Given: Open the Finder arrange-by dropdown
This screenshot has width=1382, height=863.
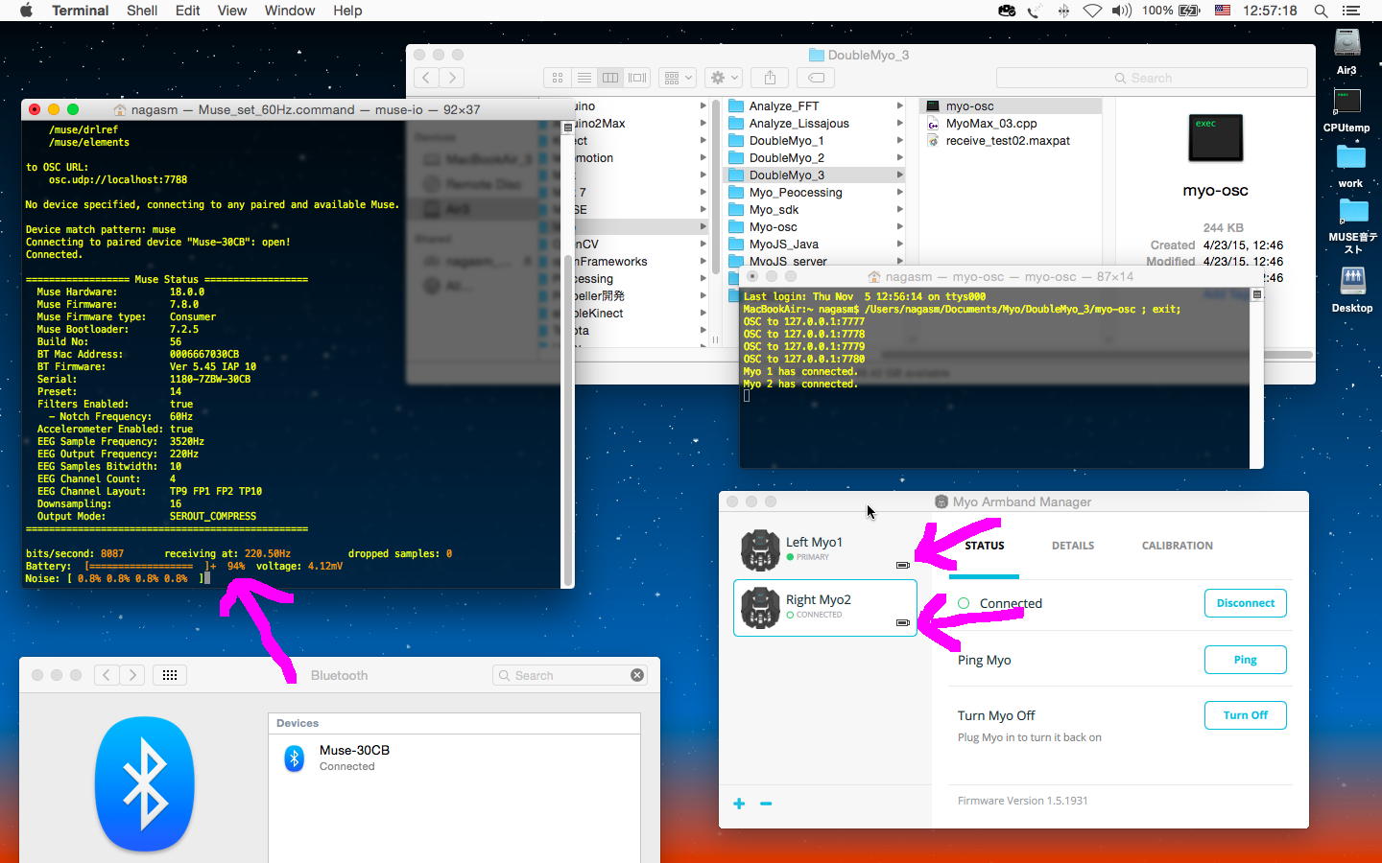Looking at the screenshot, I should coord(678,78).
